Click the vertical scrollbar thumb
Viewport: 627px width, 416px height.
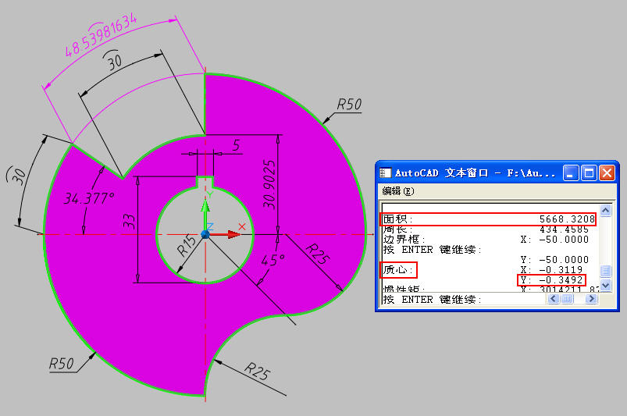click(606, 271)
